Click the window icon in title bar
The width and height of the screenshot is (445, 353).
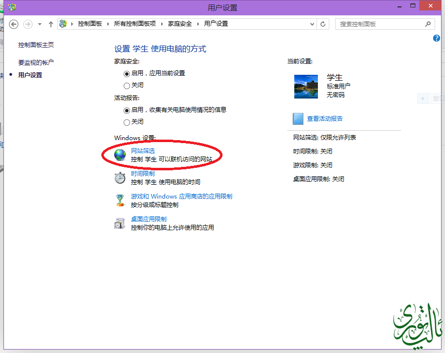12,7
